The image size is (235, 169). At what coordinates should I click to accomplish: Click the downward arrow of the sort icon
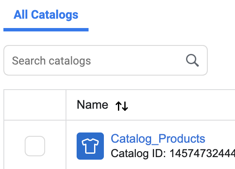pyautogui.click(x=125, y=106)
